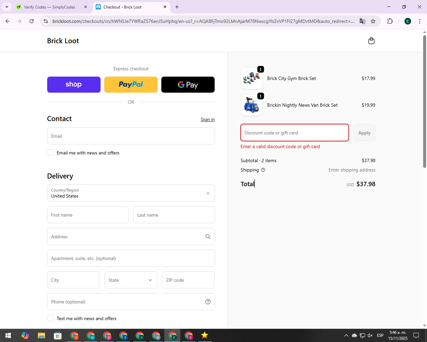Bookmark this page with the star icon
The height and width of the screenshot is (342, 427).
click(x=373, y=21)
